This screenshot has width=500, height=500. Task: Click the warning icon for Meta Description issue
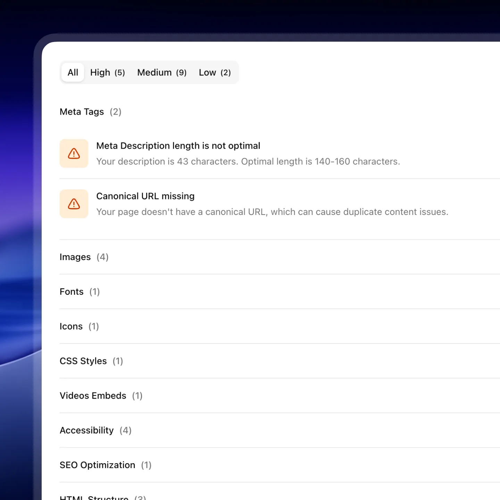click(74, 153)
